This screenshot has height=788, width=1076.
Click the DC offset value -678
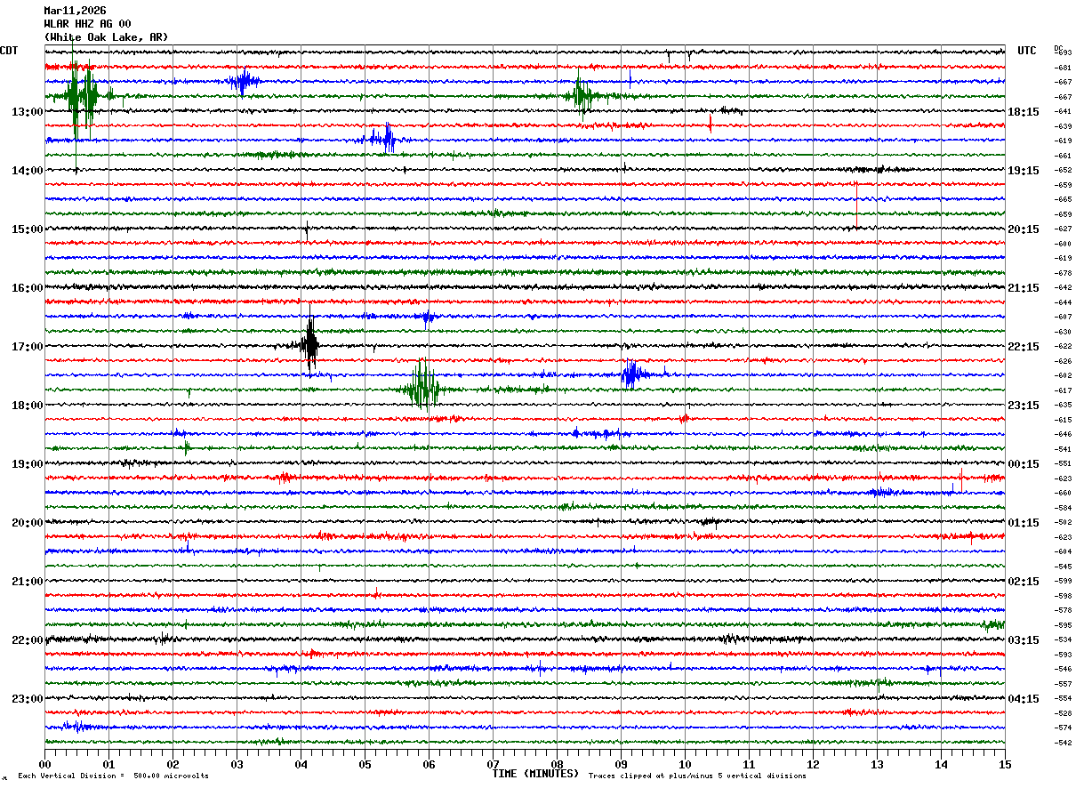[1063, 273]
